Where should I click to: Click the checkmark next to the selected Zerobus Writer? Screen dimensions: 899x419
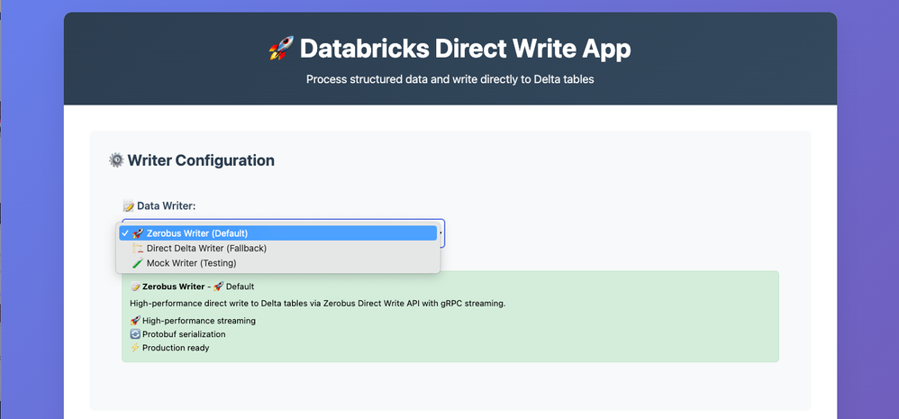pyautogui.click(x=125, y=233)
